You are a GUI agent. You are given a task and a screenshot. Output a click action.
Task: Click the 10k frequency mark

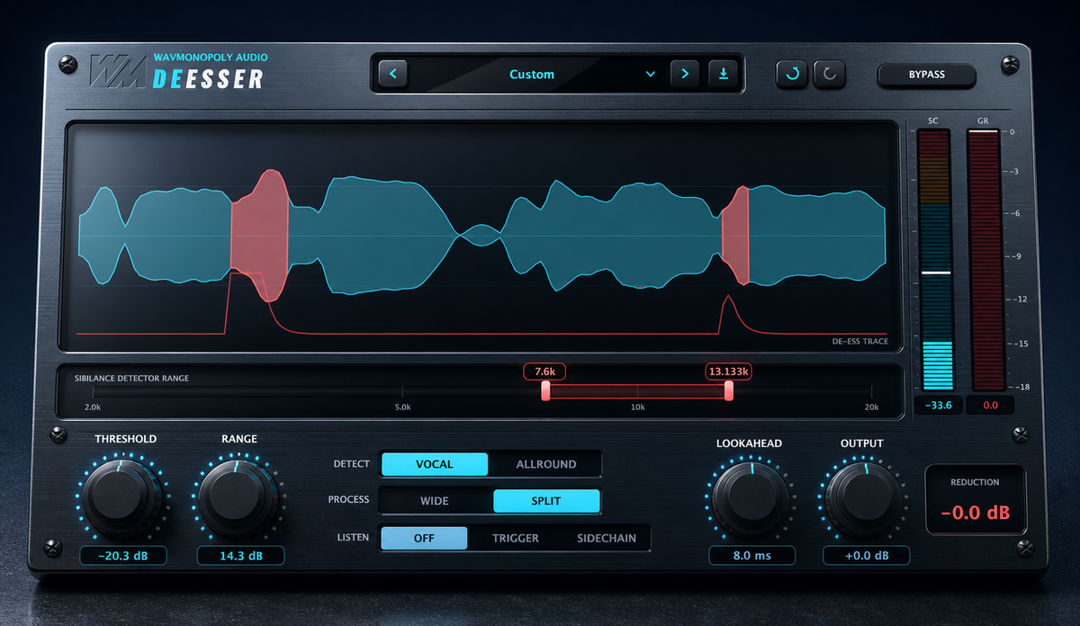click(637, 407)
